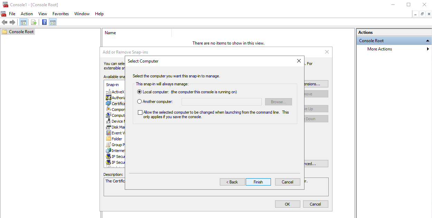Close the Select Computer dialog with X

(x=299, y=61)
